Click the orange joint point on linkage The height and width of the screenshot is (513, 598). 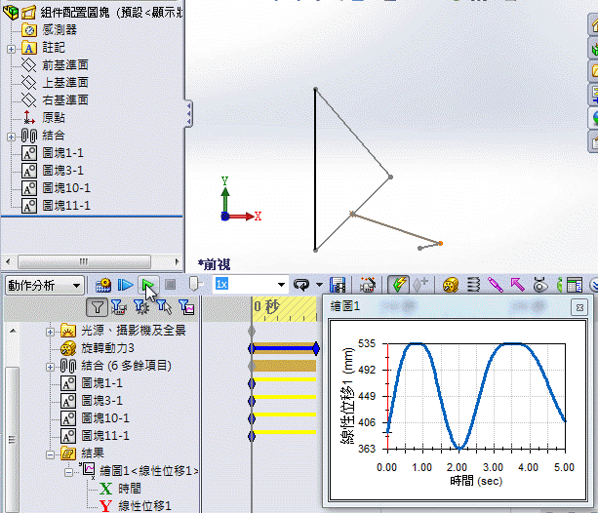[441, 243]
